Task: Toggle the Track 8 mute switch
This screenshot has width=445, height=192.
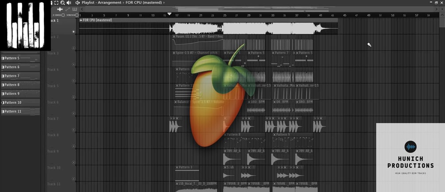Action: [x=74, y=146]
